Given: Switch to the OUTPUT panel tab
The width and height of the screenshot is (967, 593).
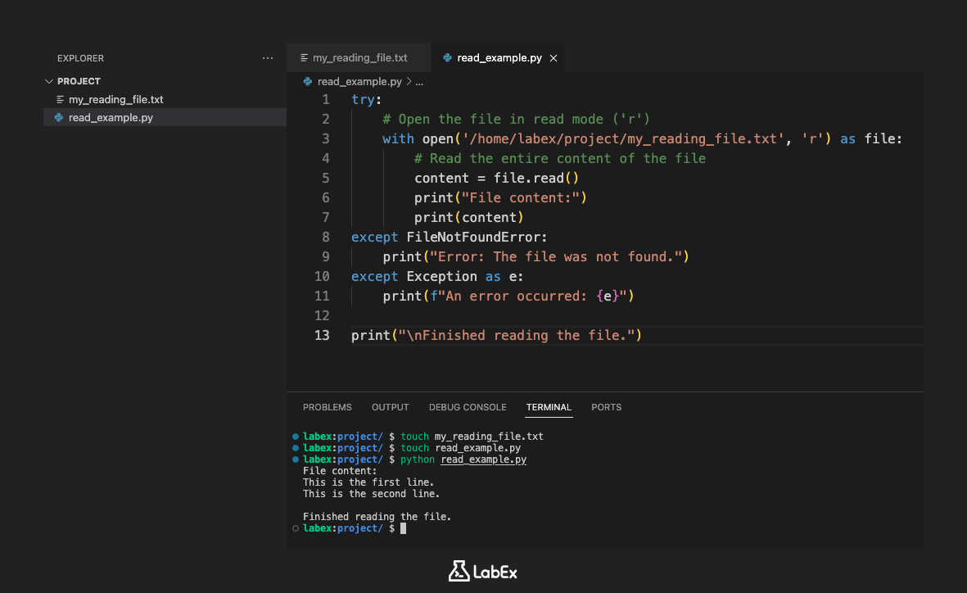Looking at the screenshot, I should (390, 407).
